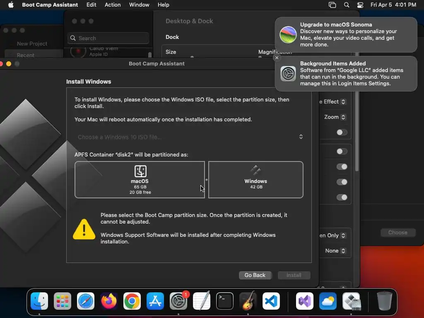Toggle the second disabled switch under Zoom

(342, 151)
